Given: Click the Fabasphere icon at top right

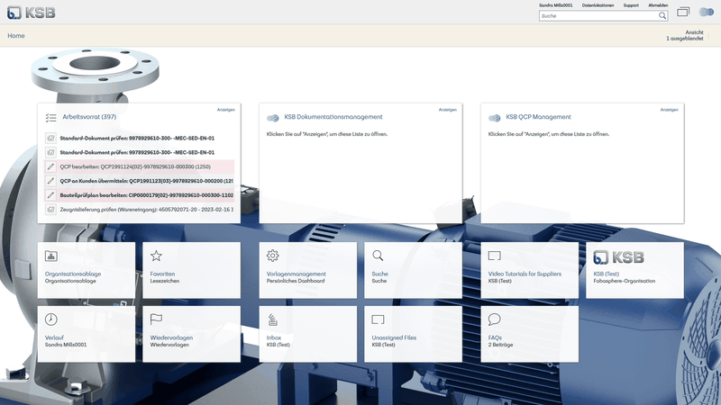Looking at the screenshot, I should [x=706, y=12].
